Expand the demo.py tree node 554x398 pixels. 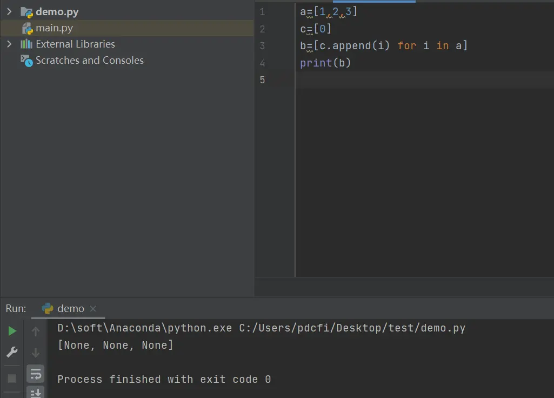9,12
